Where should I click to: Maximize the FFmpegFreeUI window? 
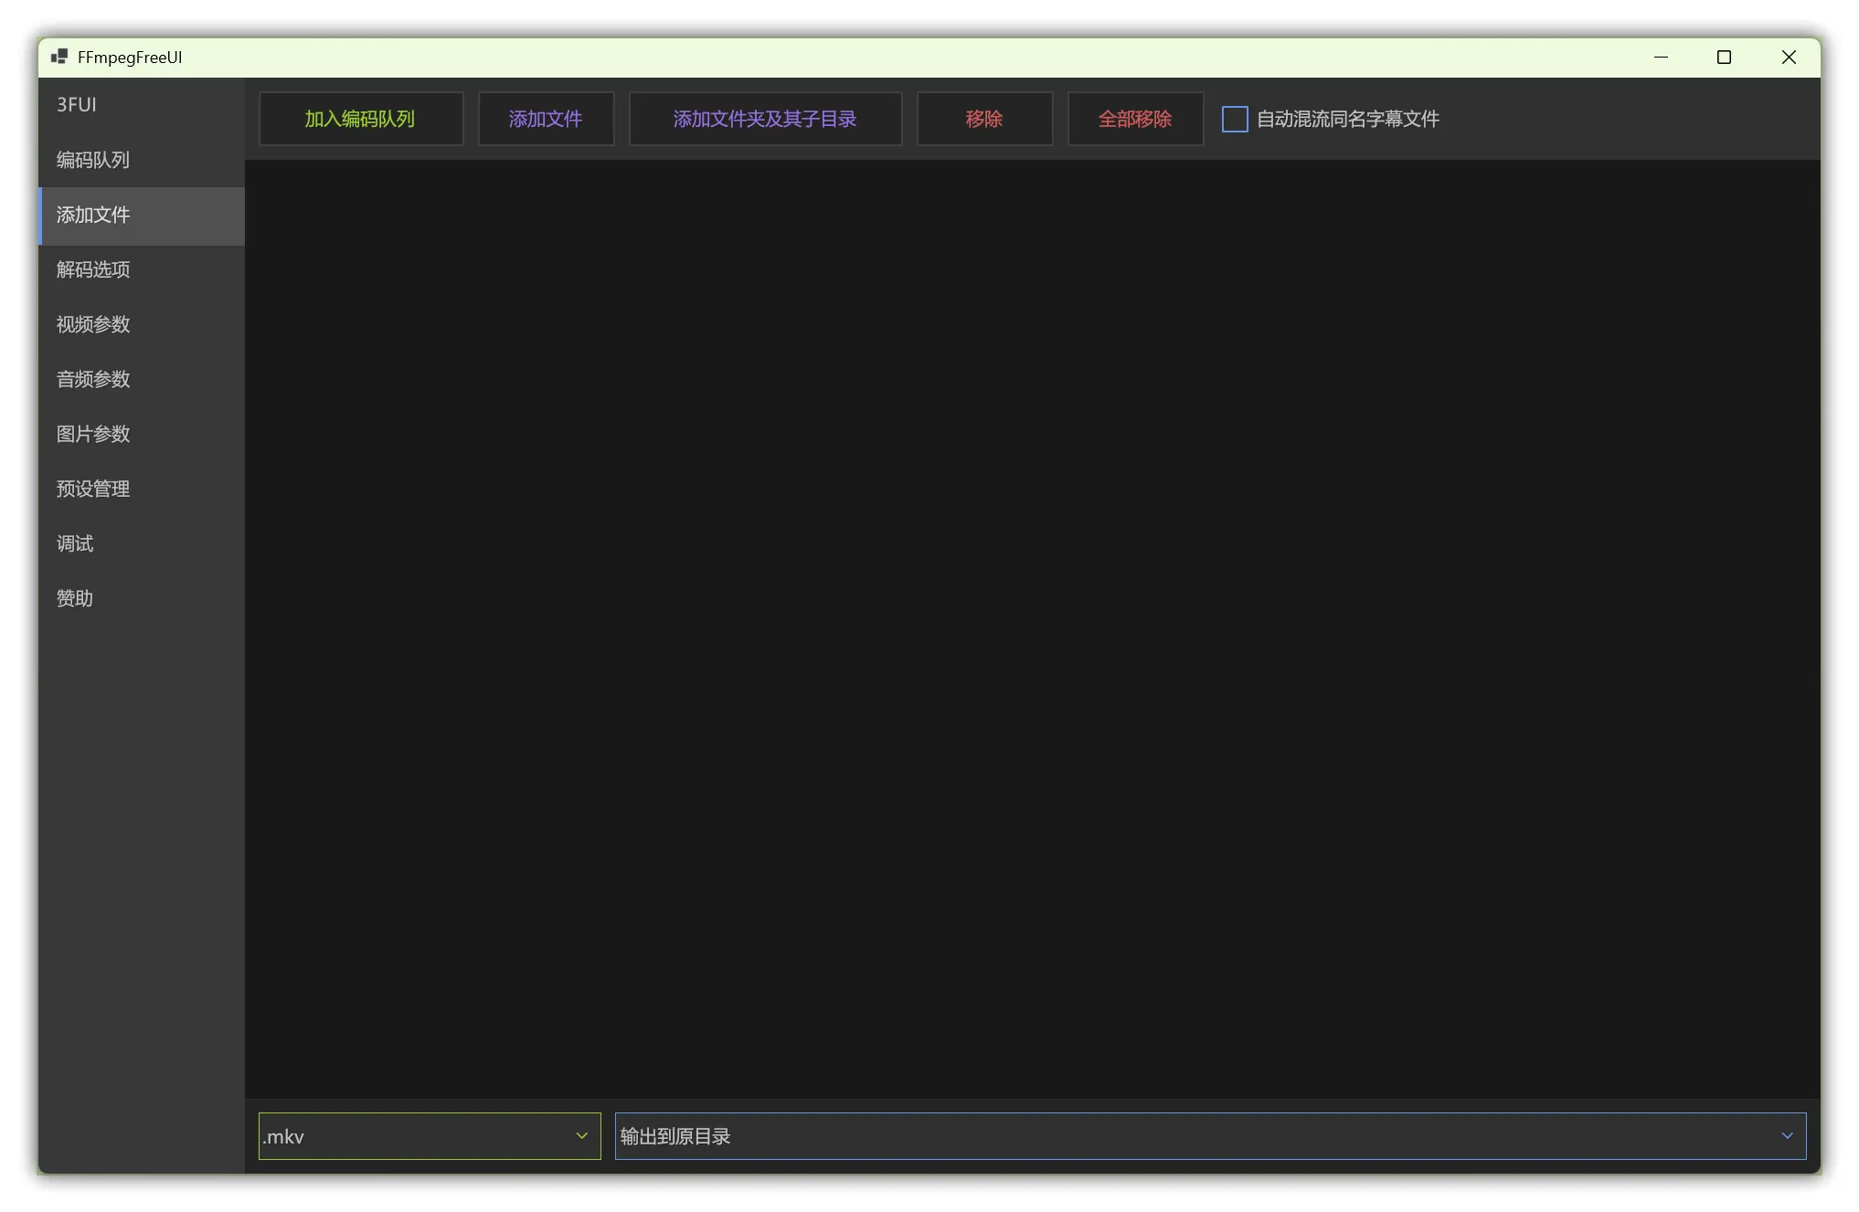(1725, 58)
